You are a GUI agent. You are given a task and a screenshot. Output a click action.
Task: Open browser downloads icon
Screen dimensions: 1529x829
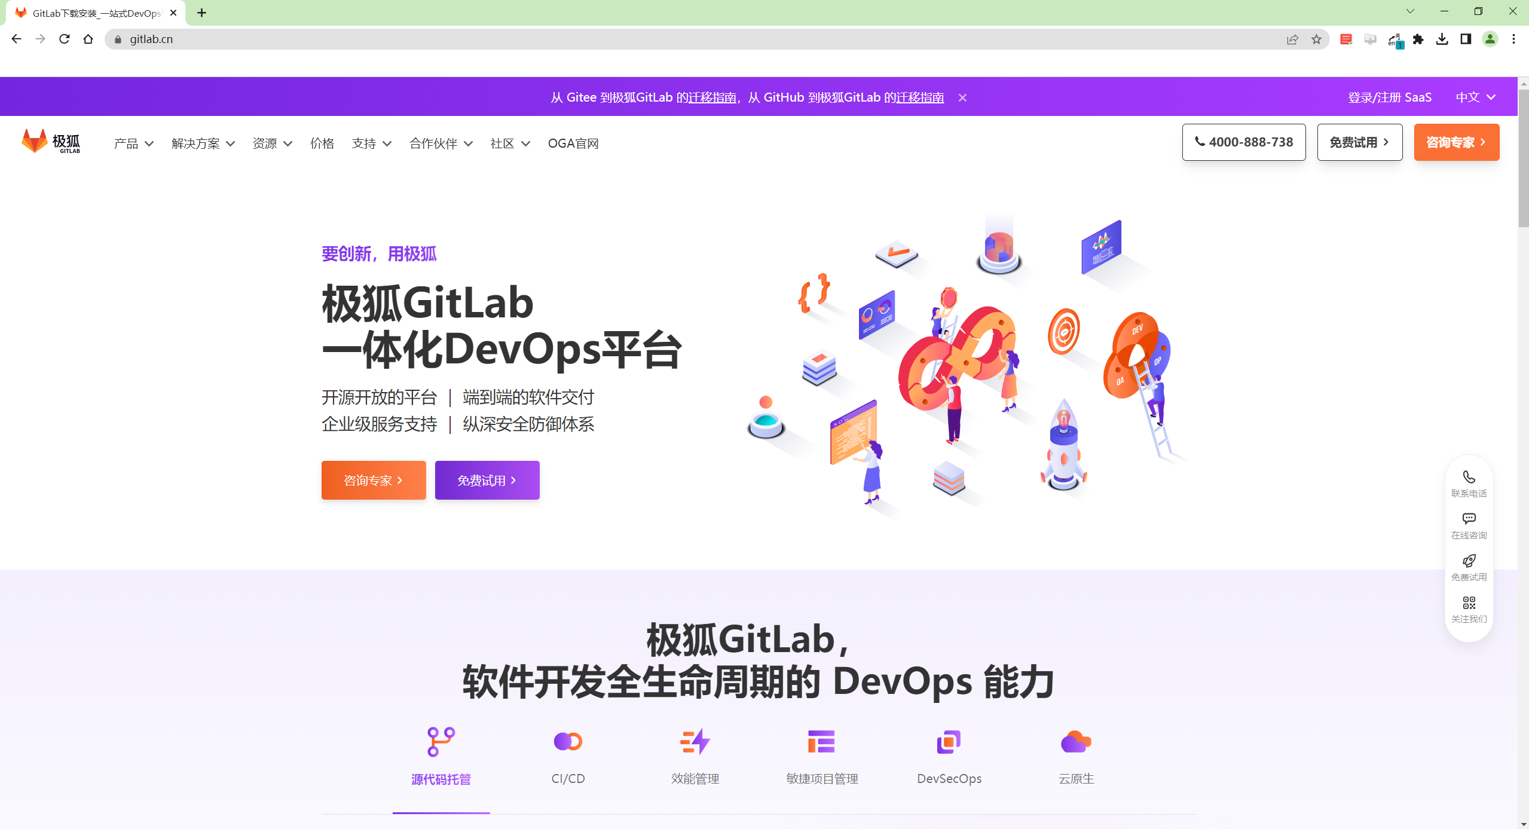[1442, 39]
